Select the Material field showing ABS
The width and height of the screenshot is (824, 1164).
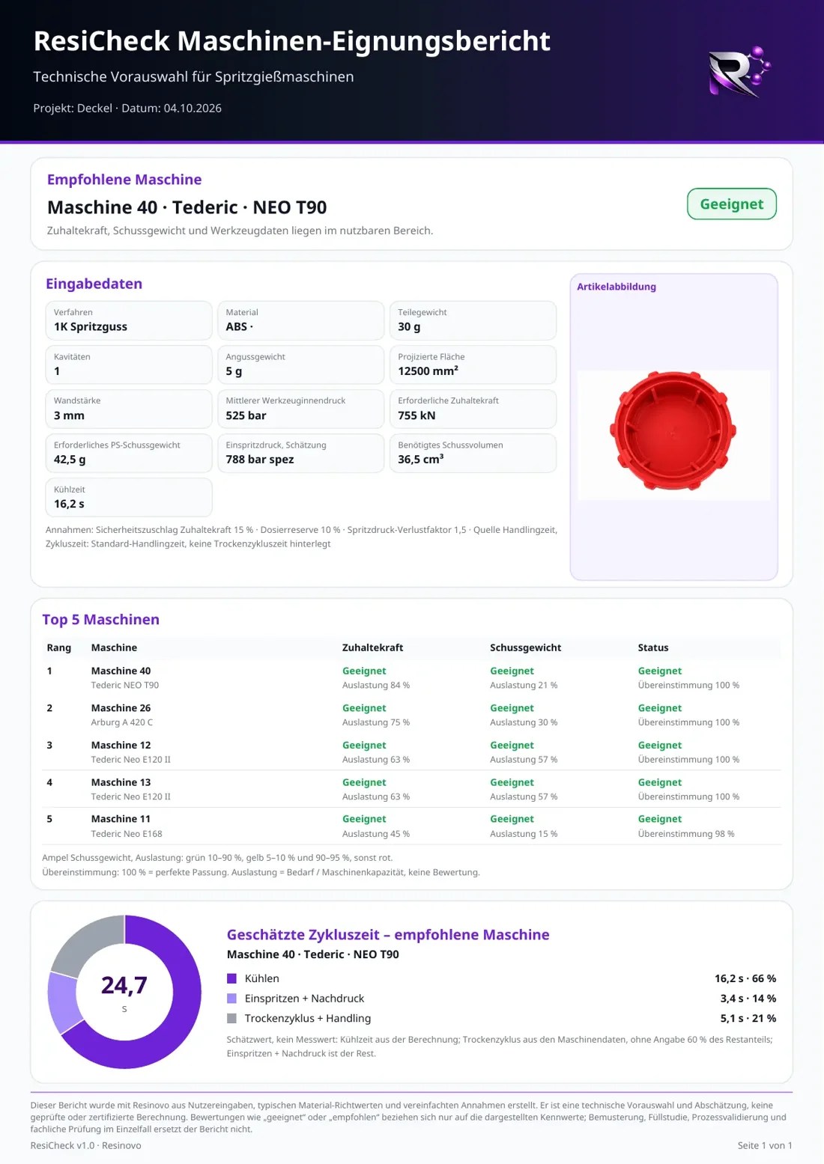(300, 320)
